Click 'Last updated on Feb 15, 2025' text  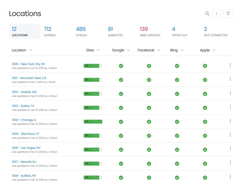click(28, 96)
